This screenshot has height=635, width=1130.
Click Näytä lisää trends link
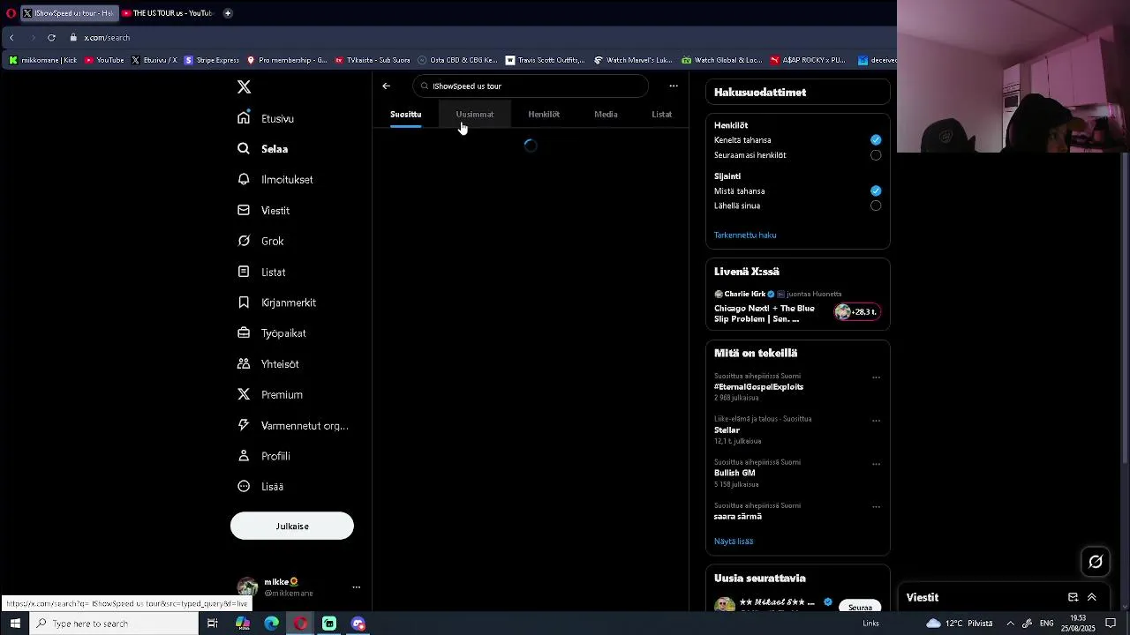tap(734, 542)
